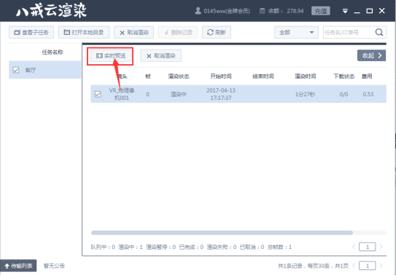Click the user account icon
Screen dimensions: 396x276
point(198,11)
